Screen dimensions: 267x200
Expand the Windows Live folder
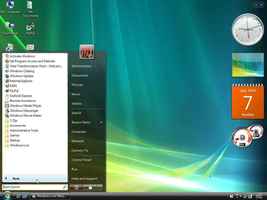click(x=35, y=145)
